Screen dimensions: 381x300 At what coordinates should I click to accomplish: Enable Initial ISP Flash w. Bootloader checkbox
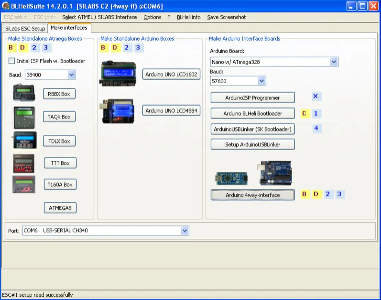pos(12,61)
